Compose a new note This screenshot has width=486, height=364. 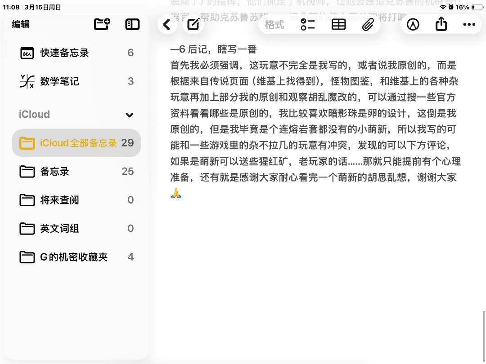point(193,24)
